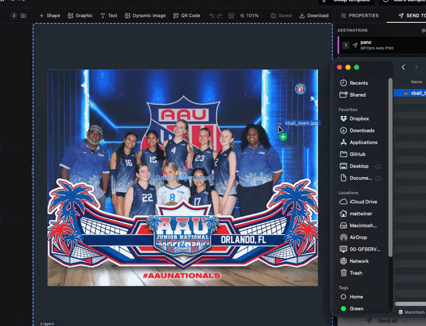Open Shared in Finder sidebar
Screen dimensions: 426x326
[353, 95]
